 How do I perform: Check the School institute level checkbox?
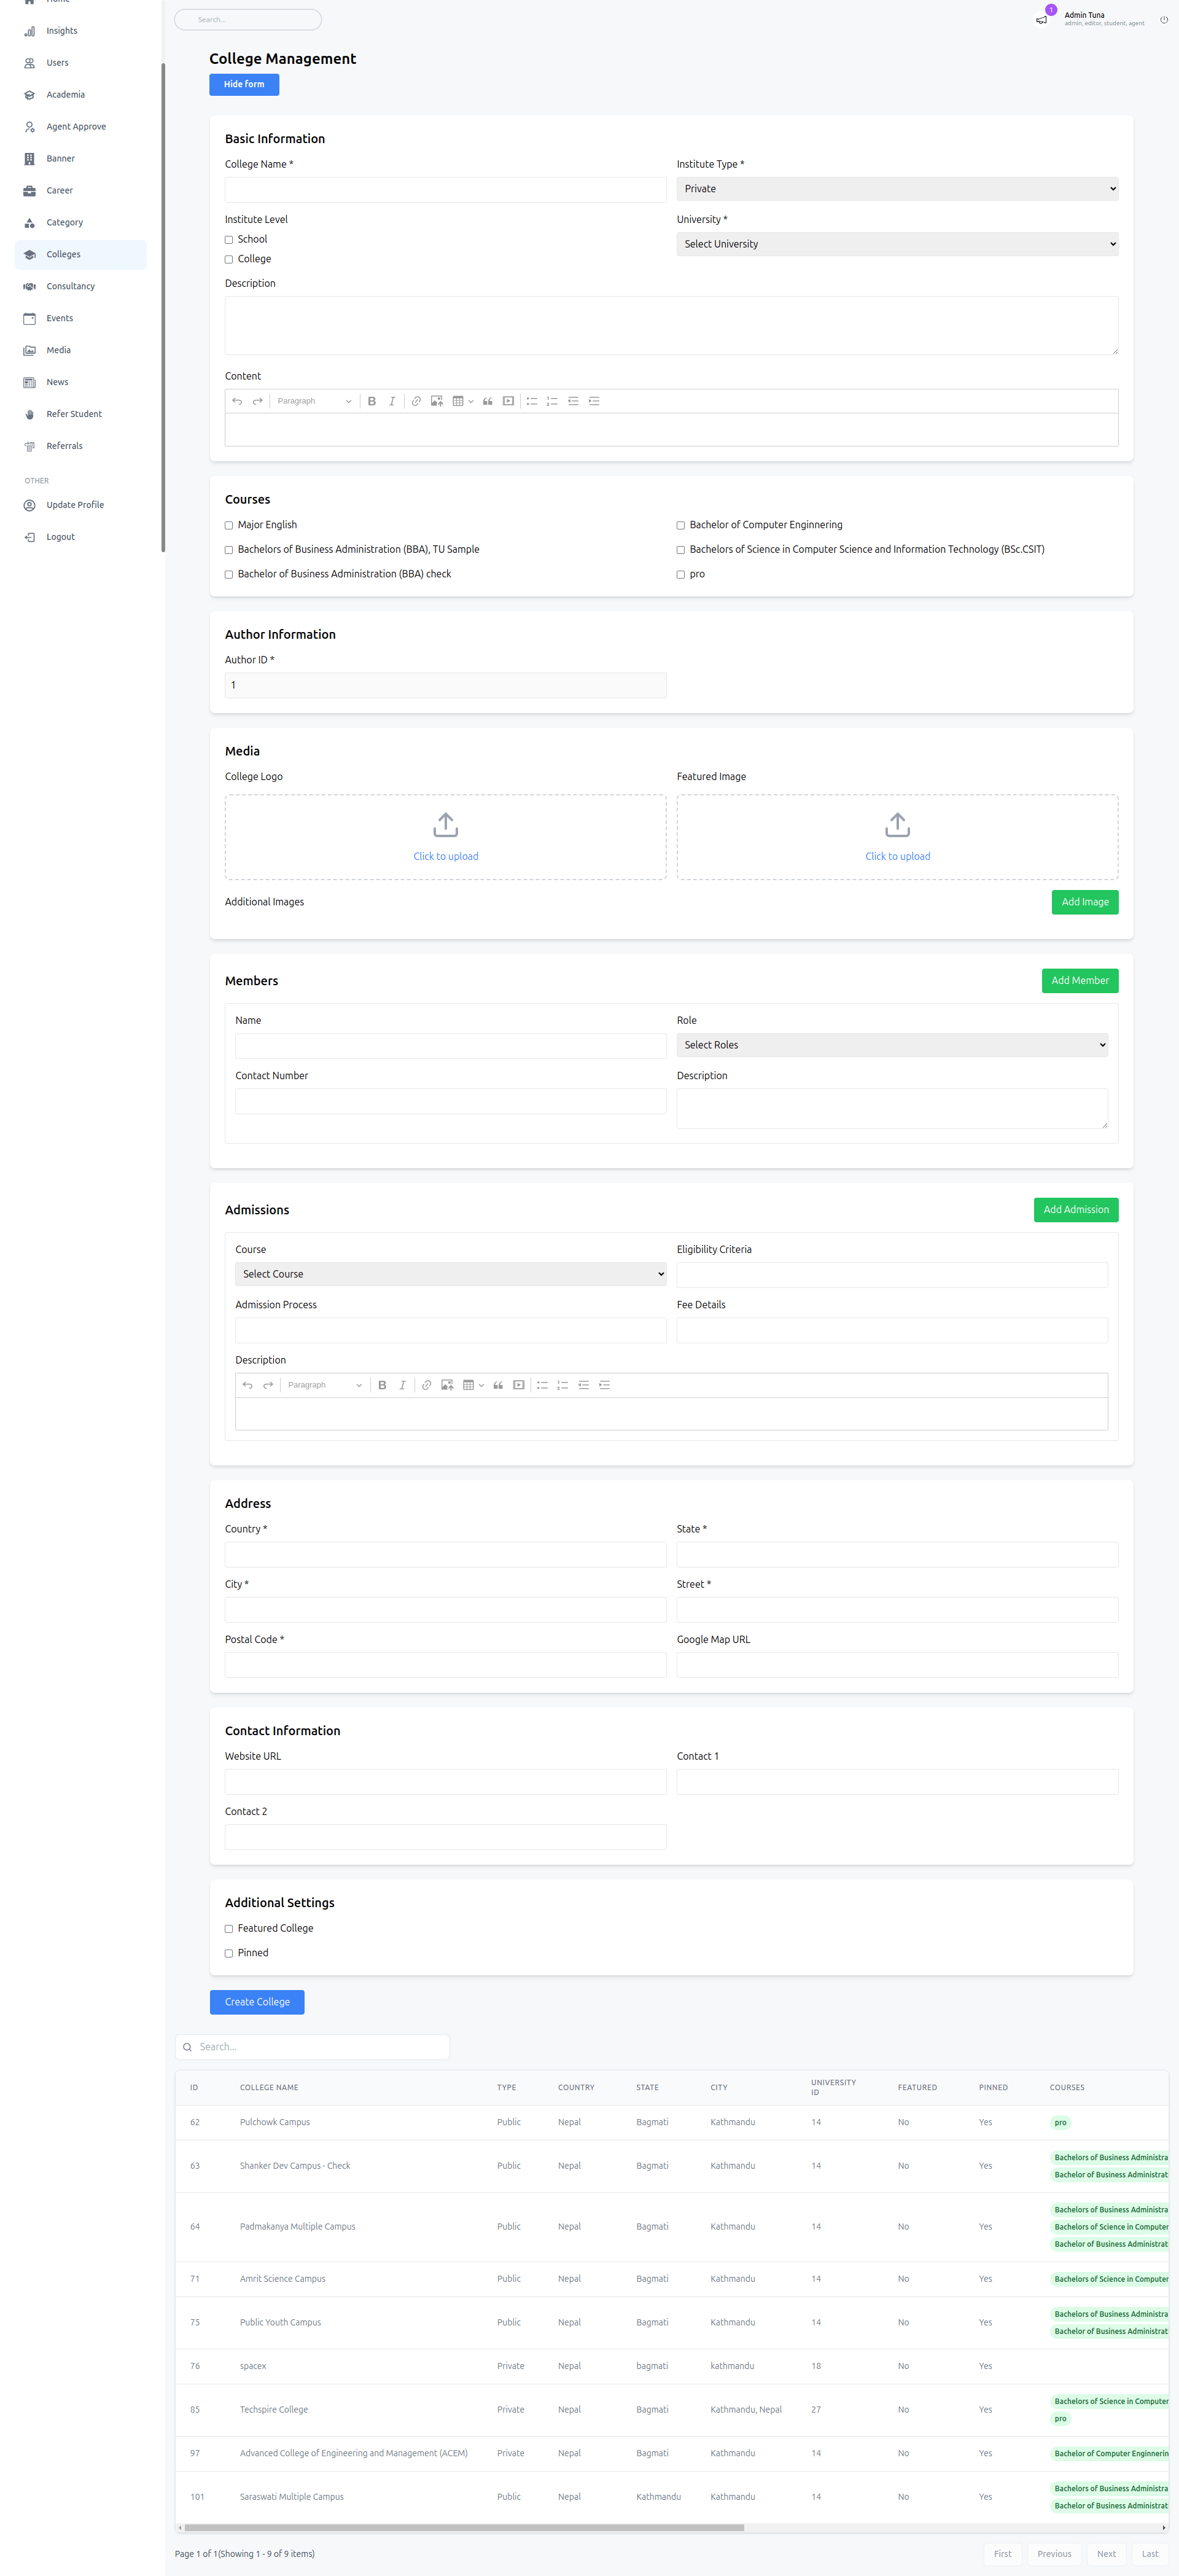[x=229, y=239]
